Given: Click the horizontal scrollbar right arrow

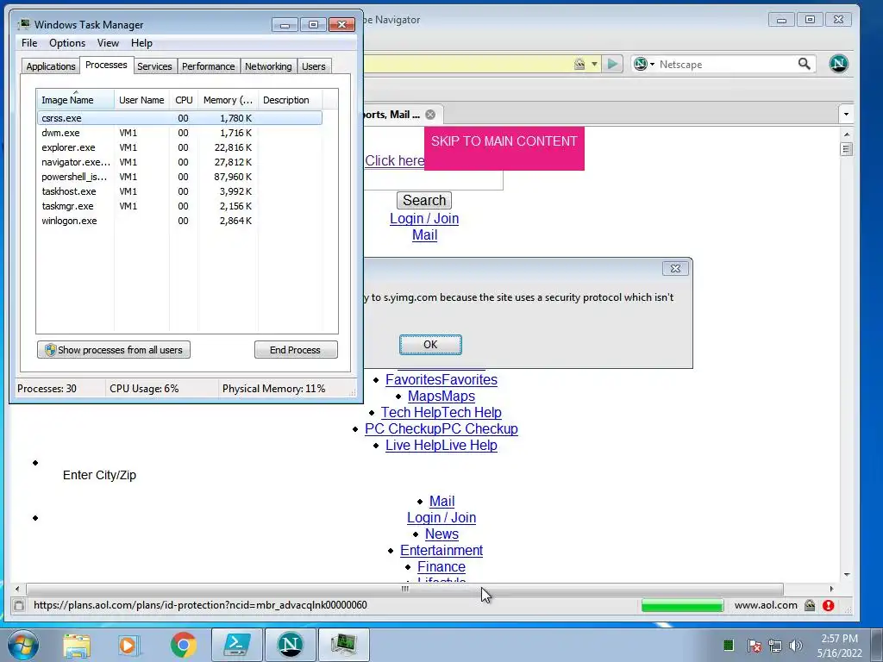Looking at the screenshot, I should (x=832, y=589).
